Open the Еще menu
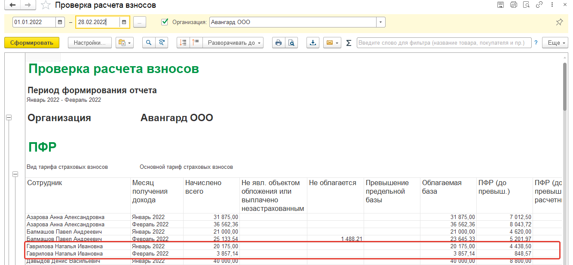573x265 pixels. point(555,43)
